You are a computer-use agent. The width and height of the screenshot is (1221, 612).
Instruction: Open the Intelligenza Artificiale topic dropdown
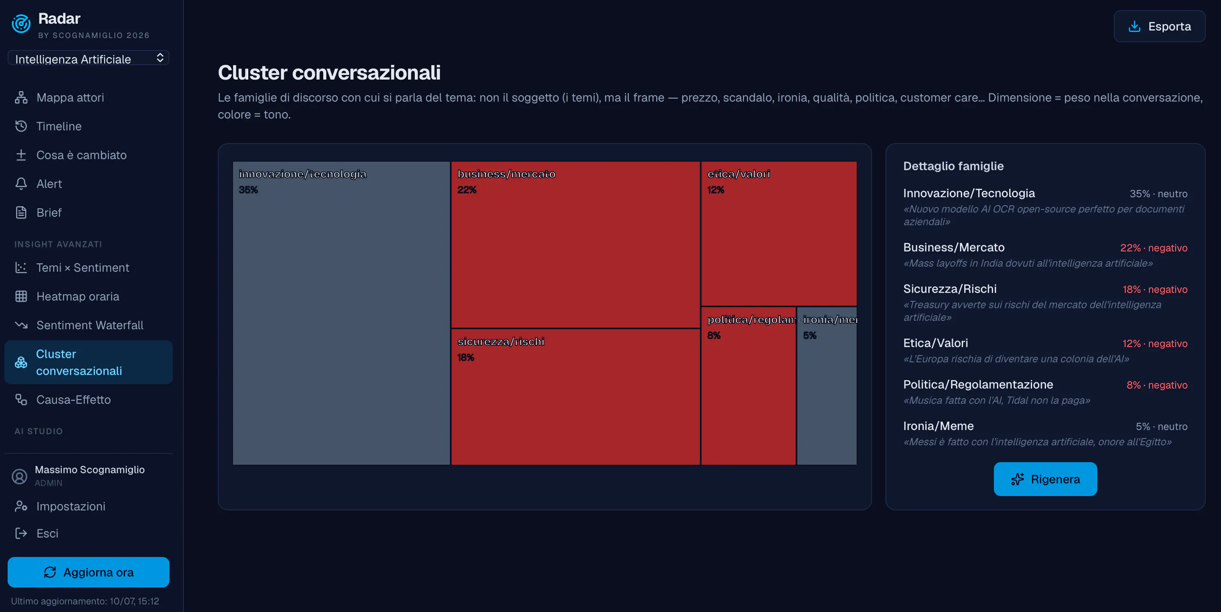pos(89,58)
